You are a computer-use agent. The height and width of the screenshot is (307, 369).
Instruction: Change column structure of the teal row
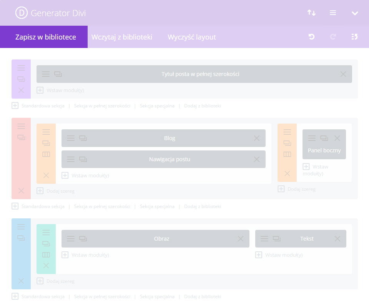pyautogui.click(x=46, y=255)
